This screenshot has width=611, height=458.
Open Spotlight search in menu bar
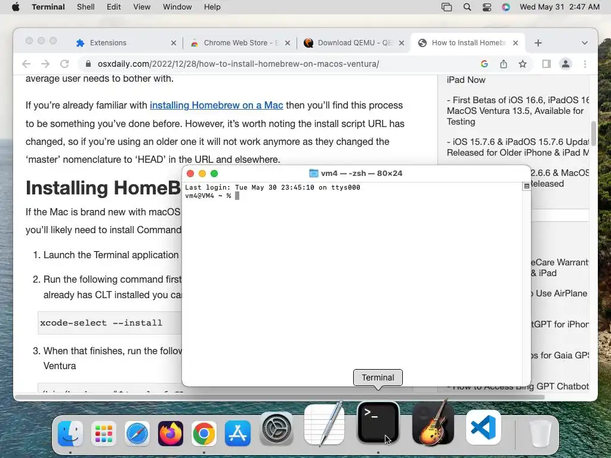point(467,7)
